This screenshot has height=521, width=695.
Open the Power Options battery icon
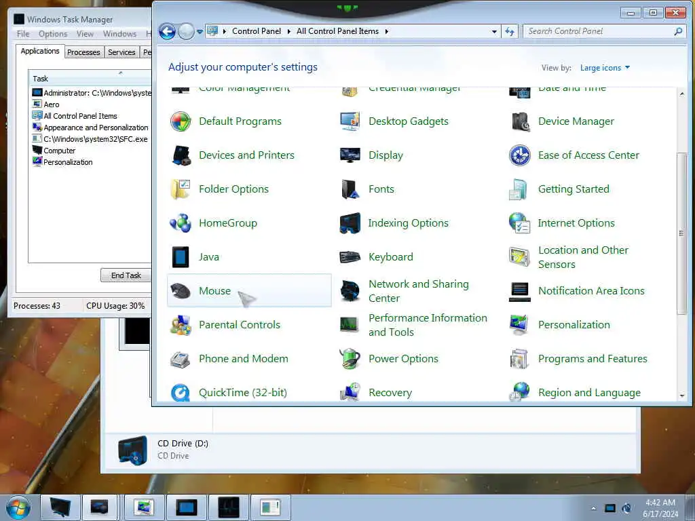(x=350, y=359)
